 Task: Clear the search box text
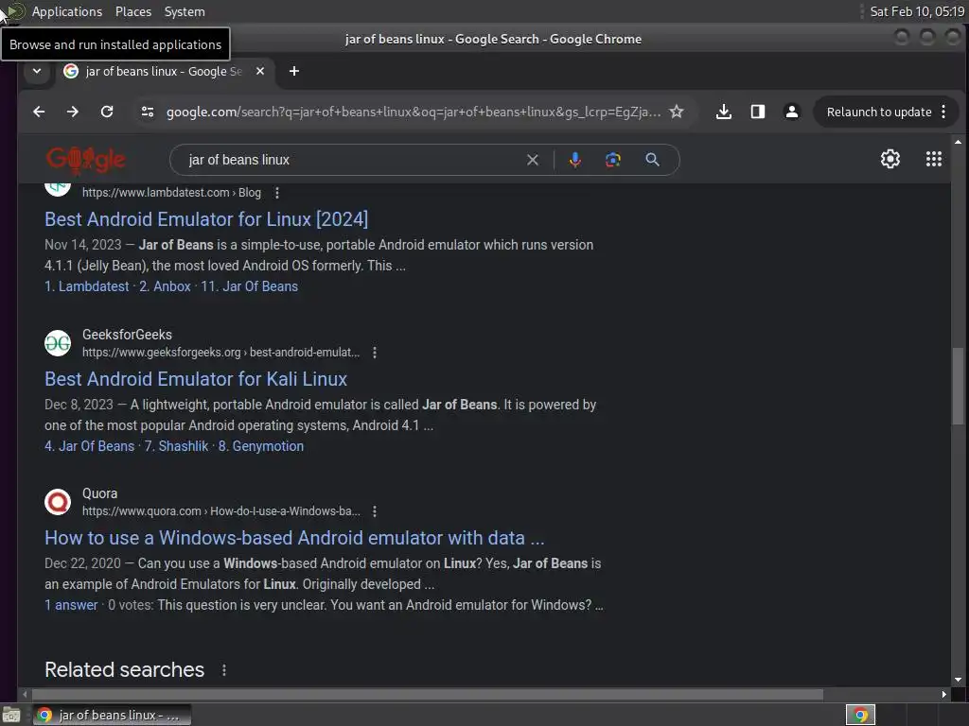click(533, 160)
